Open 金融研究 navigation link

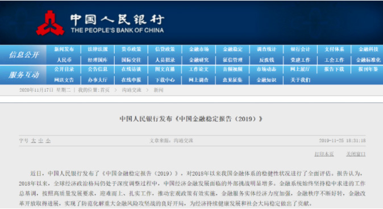[199, 60]
